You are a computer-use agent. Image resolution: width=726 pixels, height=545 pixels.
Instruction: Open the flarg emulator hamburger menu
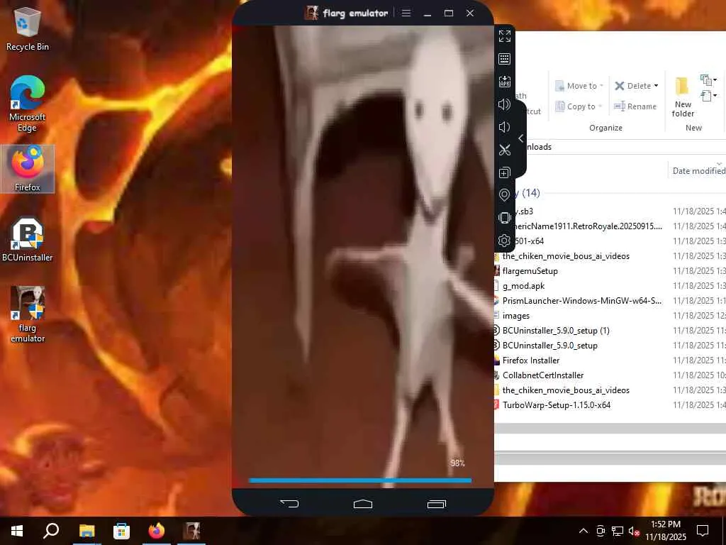point(406,13)
